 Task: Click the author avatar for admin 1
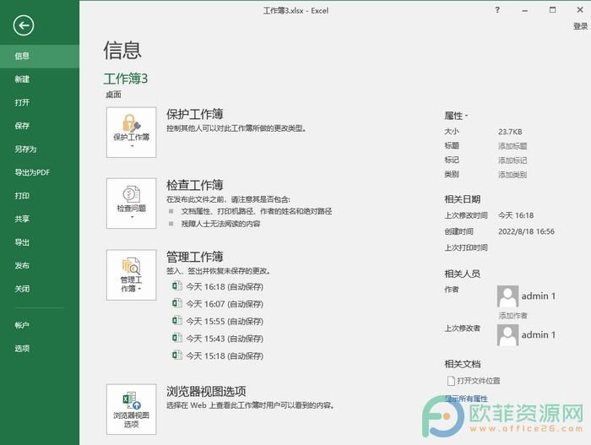click(507, 296)
